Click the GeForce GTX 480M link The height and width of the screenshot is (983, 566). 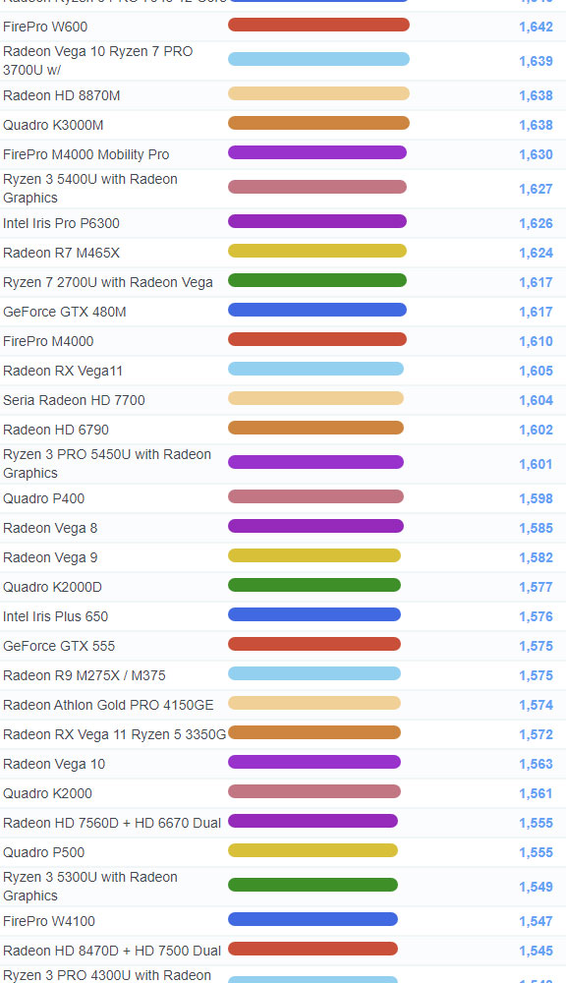[x=65, y=313]
